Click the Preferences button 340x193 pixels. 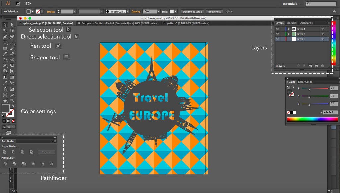(214, 11)
